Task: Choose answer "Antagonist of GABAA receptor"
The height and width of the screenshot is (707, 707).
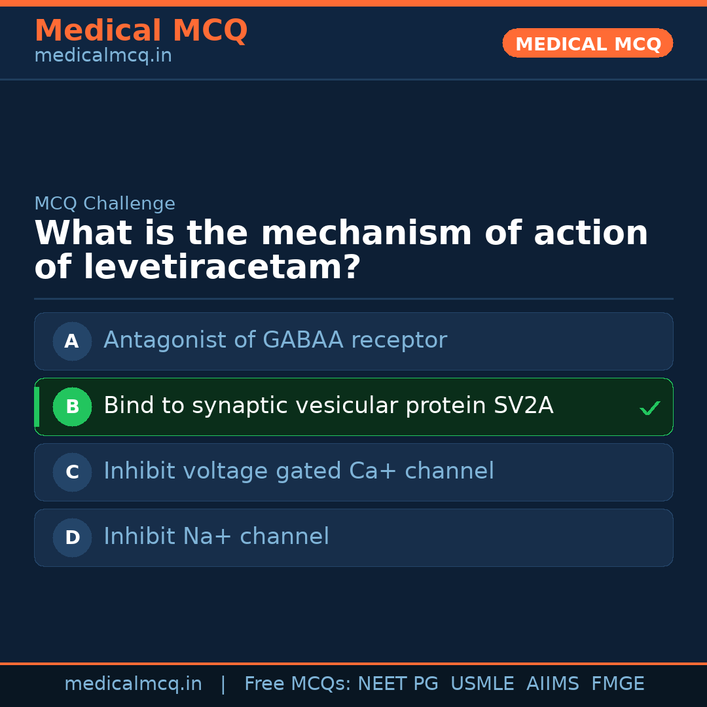Action: point(275,340)
